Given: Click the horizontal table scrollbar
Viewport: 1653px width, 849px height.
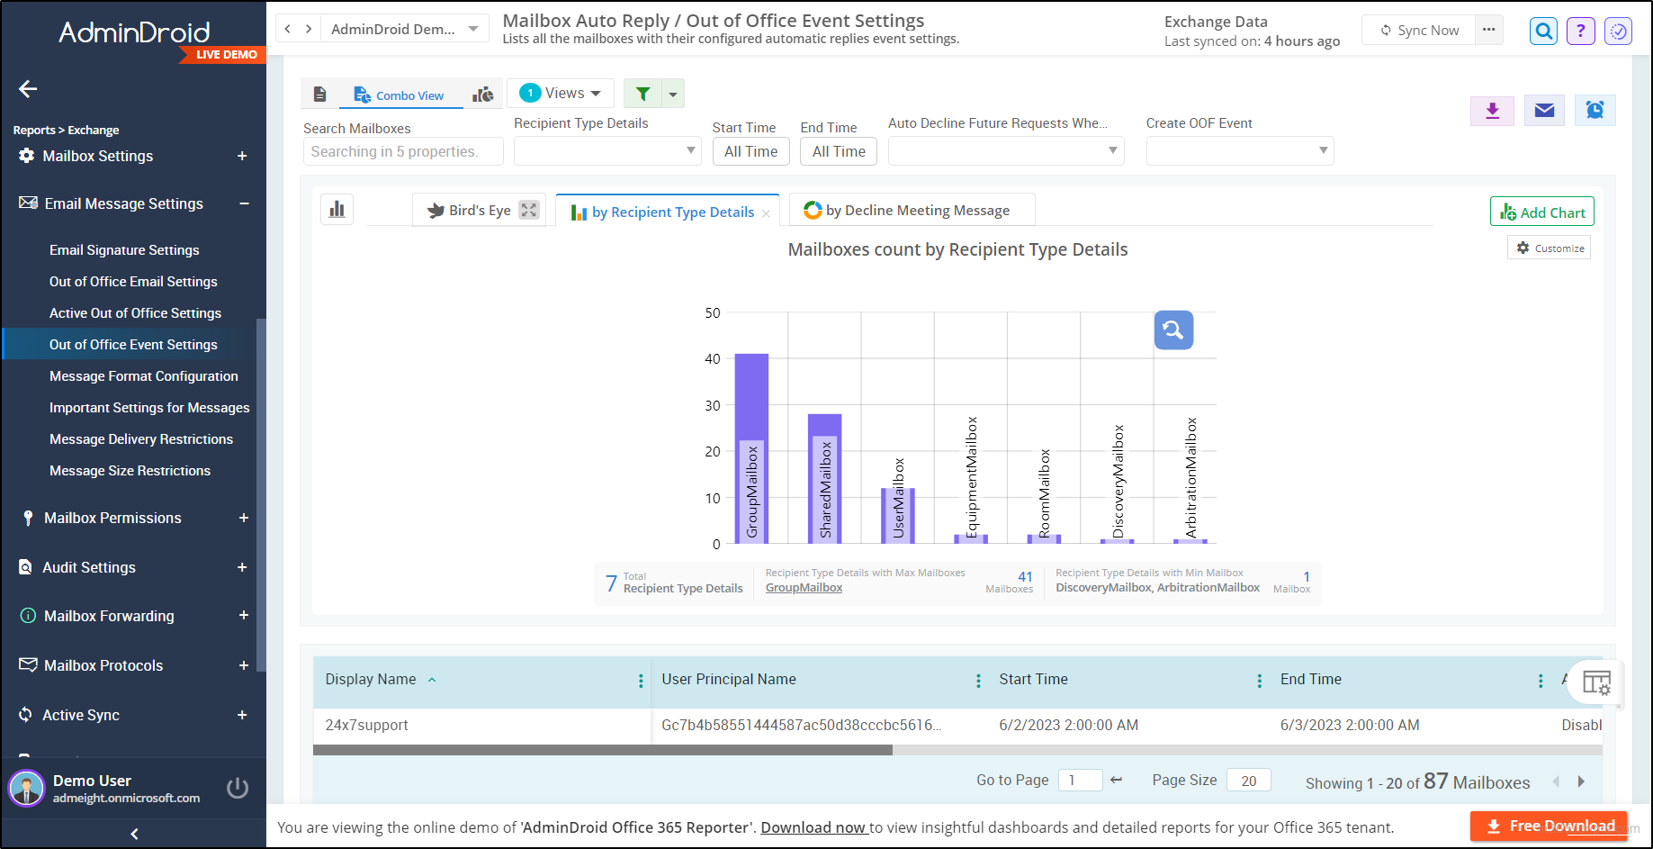Looking at the screenshot, I should pyautogui.click(x=603, y=750).
